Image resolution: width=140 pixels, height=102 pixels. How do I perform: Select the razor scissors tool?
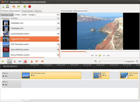tap(14, 61)
